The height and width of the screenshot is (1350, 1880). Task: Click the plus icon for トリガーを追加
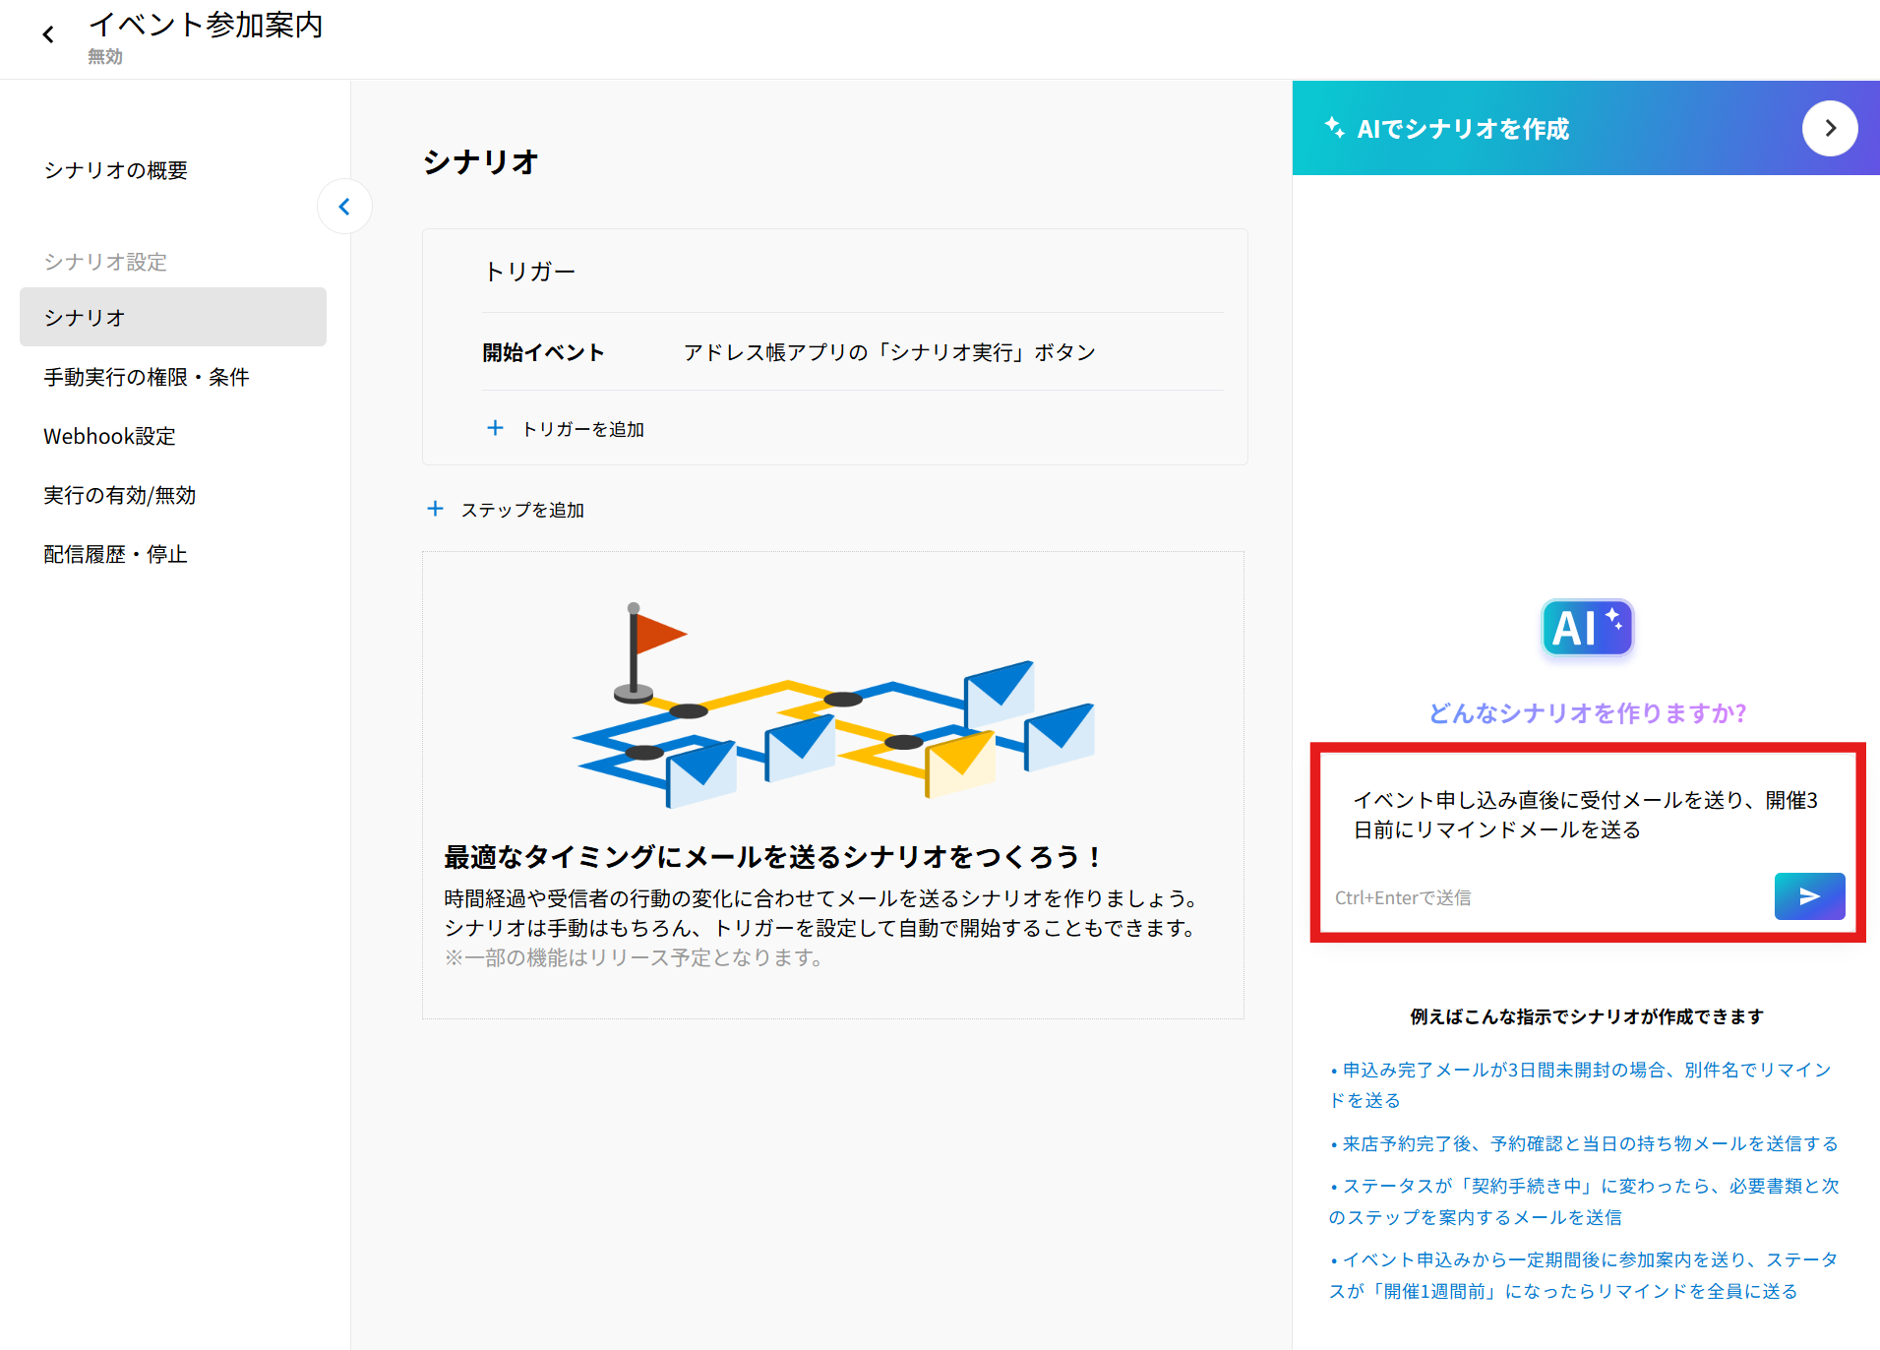click(495, 428)
